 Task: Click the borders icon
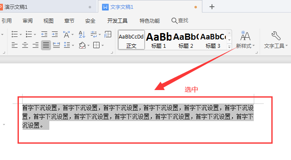96,45
